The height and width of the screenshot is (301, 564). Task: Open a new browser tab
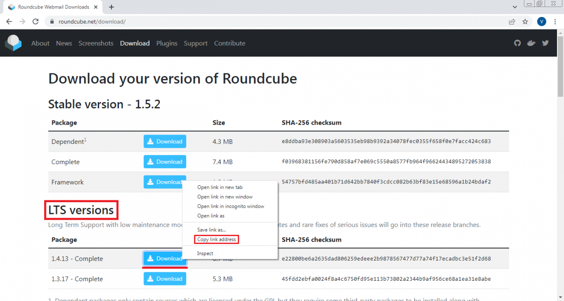(111, 7)
